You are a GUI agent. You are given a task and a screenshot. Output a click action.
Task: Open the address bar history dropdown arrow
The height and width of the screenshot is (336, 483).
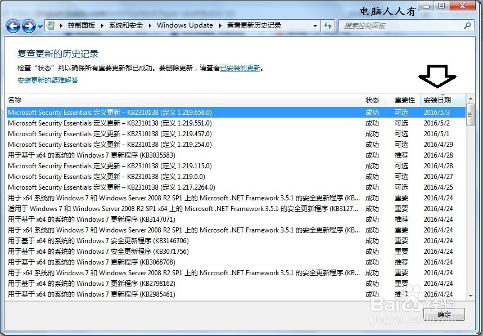[315, 25]
